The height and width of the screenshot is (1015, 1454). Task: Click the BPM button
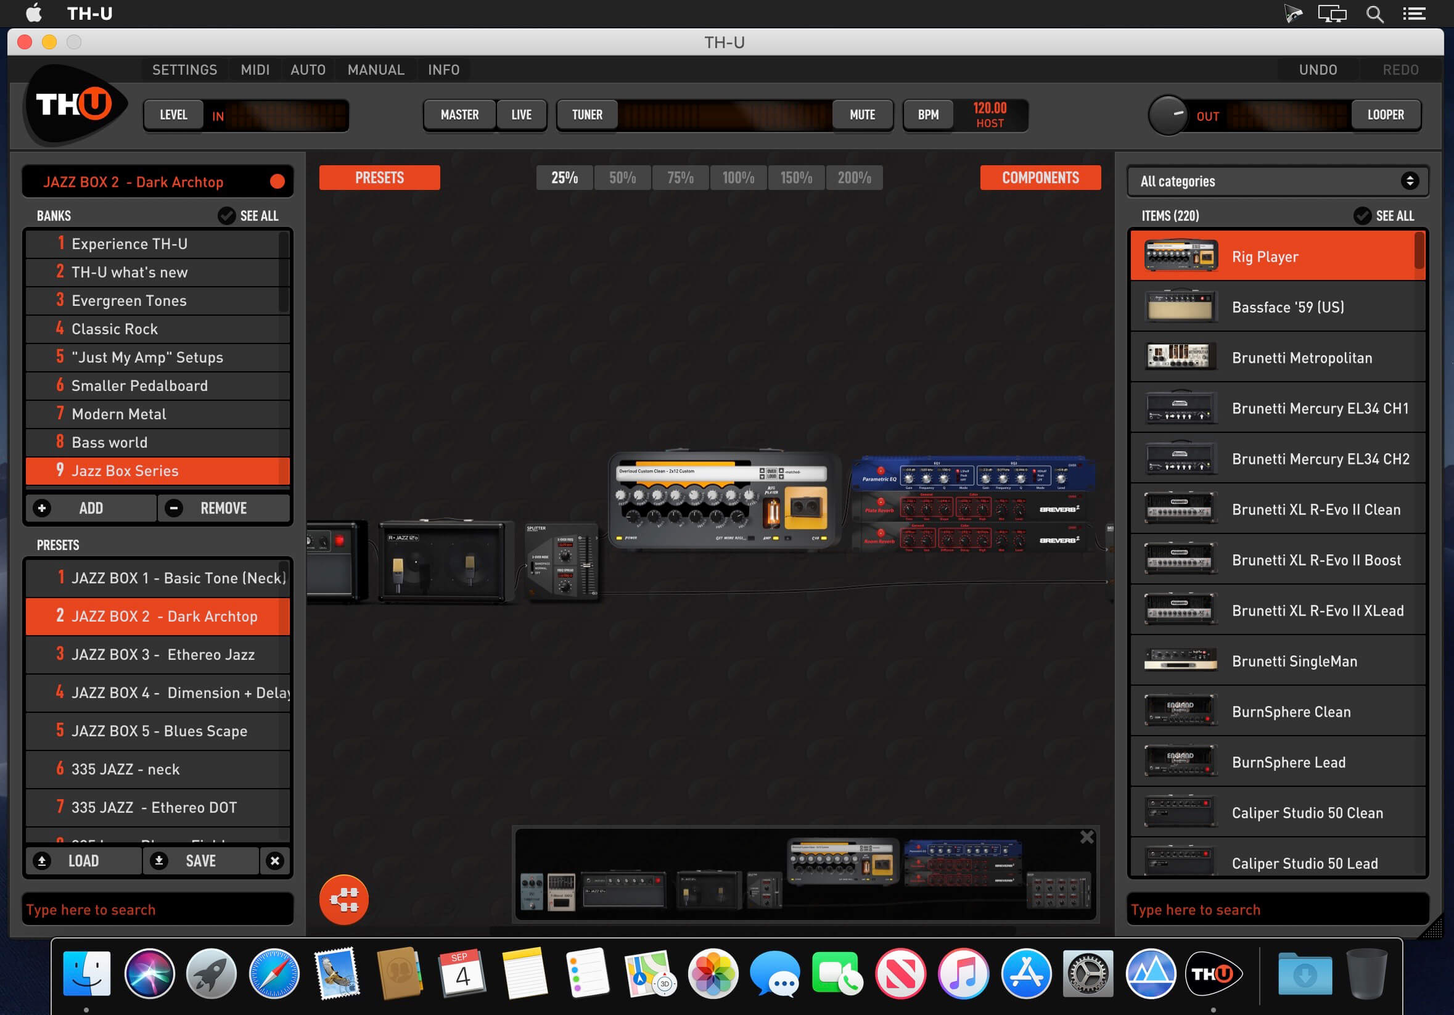928,115
